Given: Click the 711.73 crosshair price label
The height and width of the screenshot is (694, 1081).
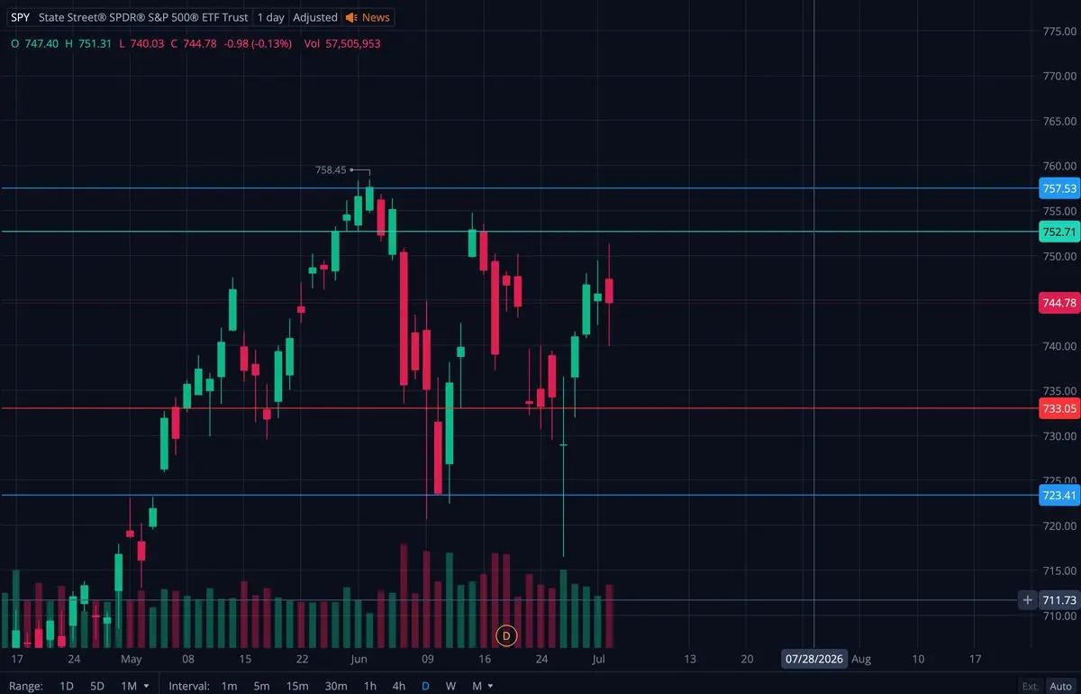Looking at the screenshot, I should (1059, 600).
